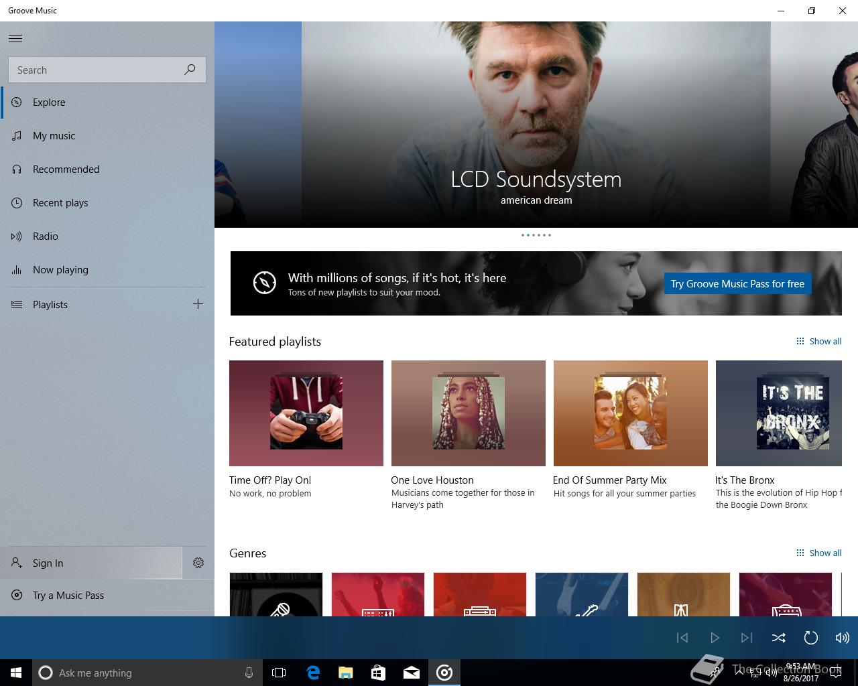
Task: Click Play button
Action: tap(715, 638)
